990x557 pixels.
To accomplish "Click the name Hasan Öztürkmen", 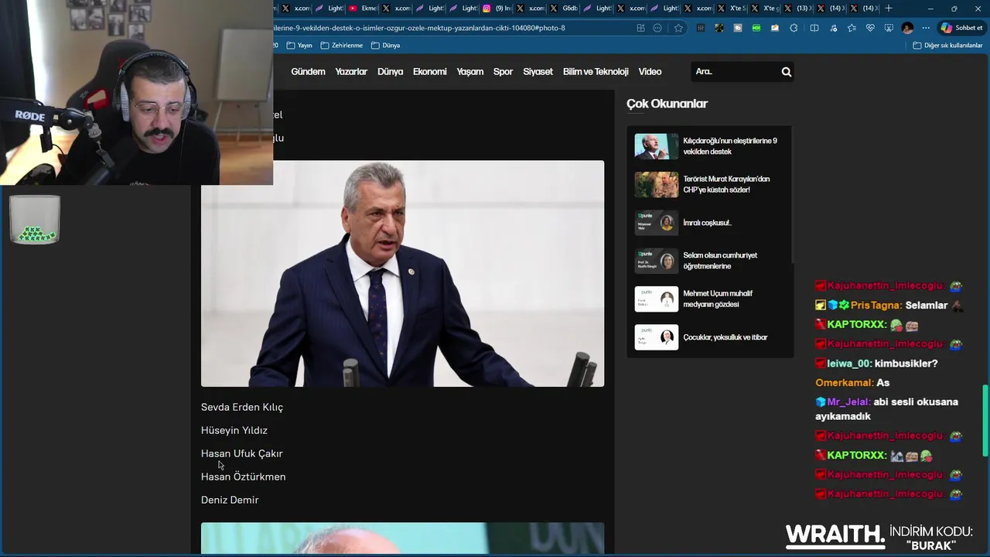I will [x=243, y=477].
